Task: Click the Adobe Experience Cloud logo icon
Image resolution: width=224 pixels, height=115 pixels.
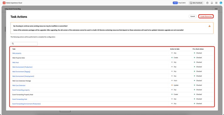Action: (4, 3)
